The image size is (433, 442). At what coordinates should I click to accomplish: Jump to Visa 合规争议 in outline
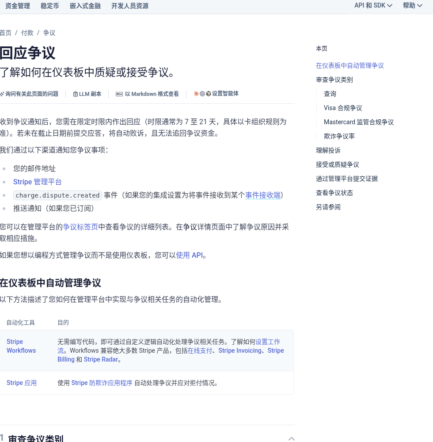pos(343,108)
